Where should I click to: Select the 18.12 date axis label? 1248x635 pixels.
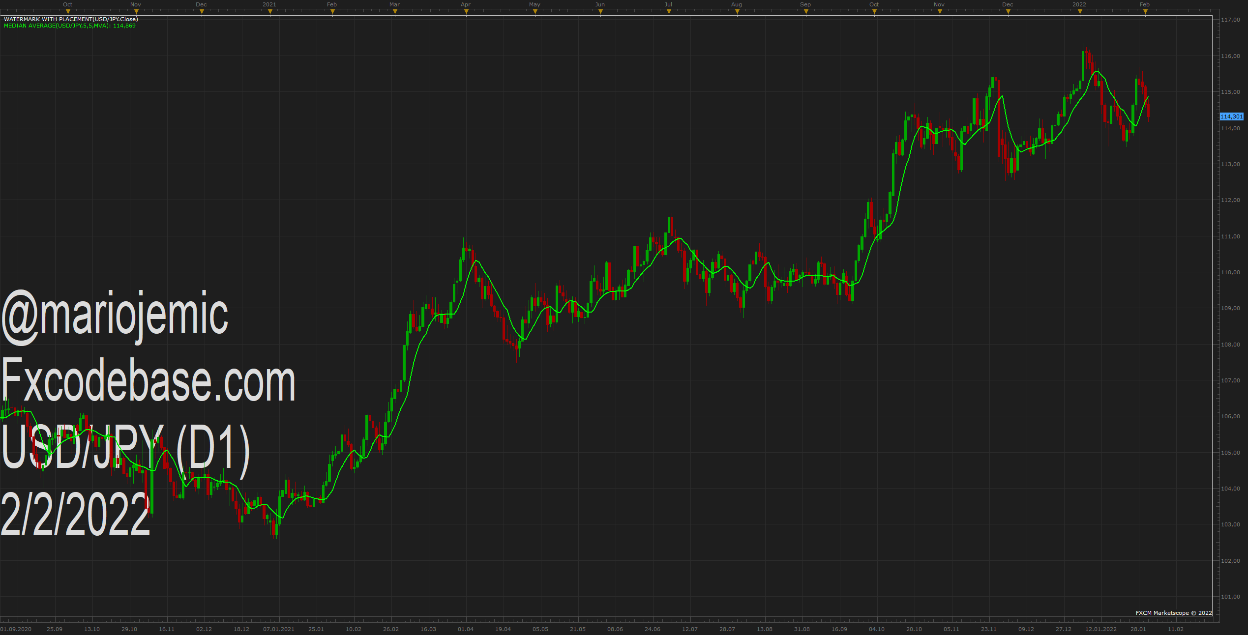click(x=241, y=629)
